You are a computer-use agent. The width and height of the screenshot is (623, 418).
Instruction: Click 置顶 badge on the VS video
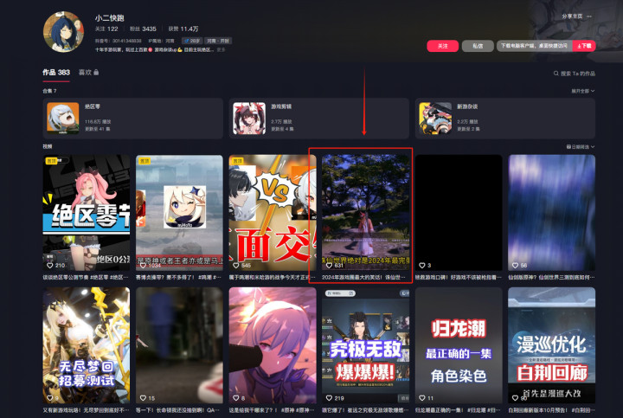[238, 161]
